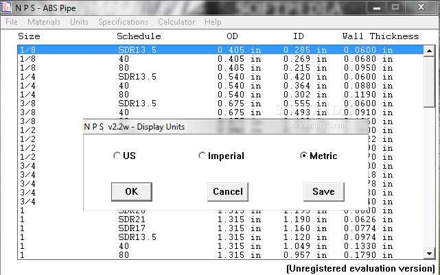The height and width of the screenshot is (275, 440).
Task: Select the 1 inch SDR21 row
Action: tap(220, 219)
